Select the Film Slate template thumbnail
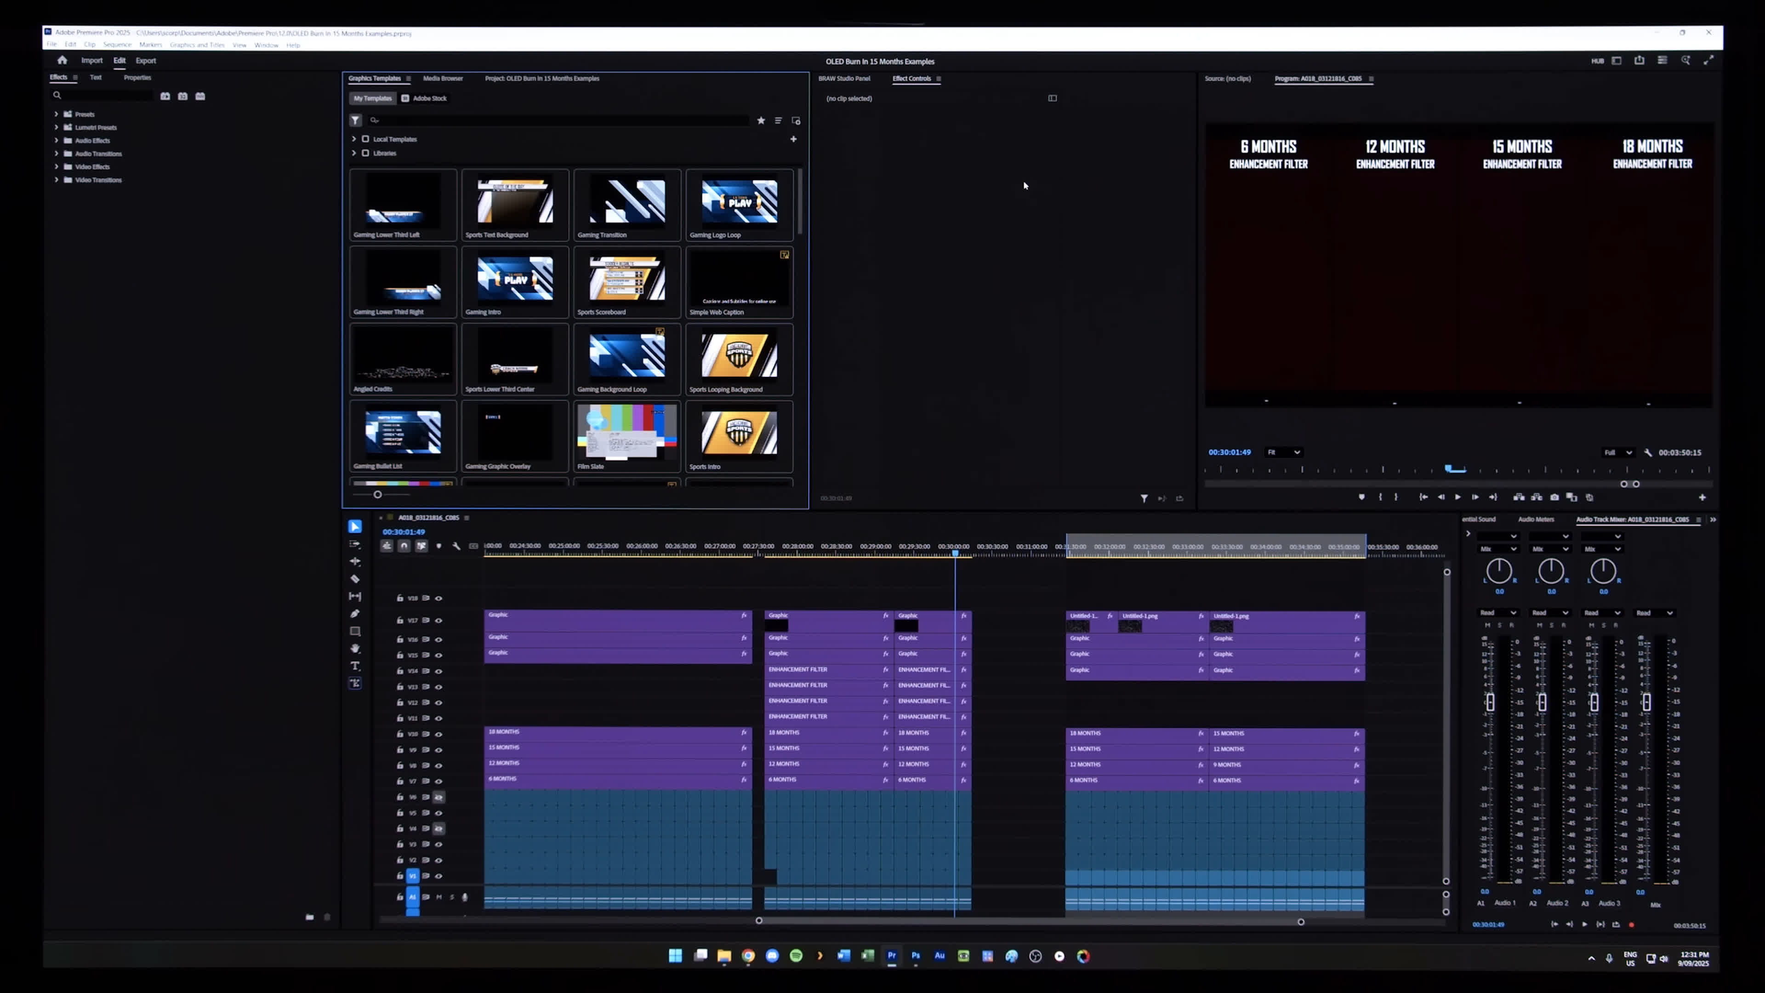This screenshot has height=993, width=1765. click(627, 437)
